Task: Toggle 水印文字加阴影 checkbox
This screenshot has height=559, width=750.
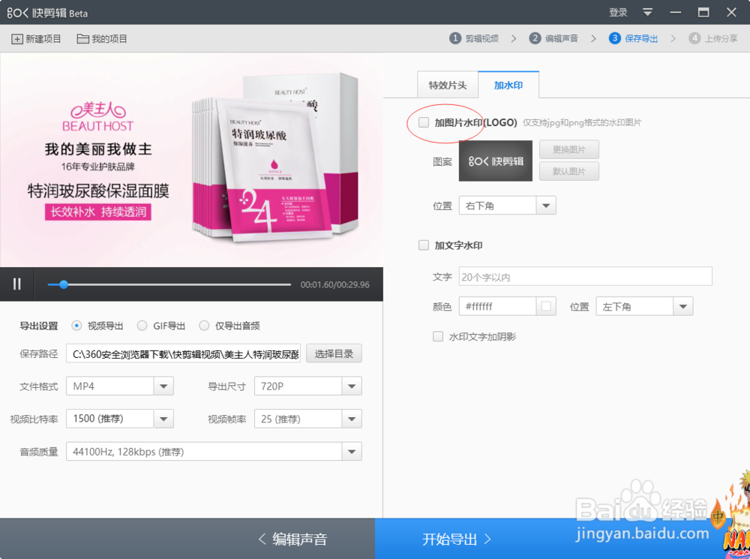Action: [438, 336]
